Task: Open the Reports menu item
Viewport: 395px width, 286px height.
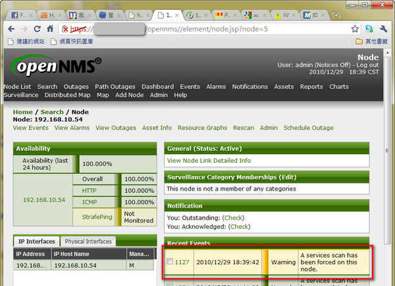Action: 311,87
